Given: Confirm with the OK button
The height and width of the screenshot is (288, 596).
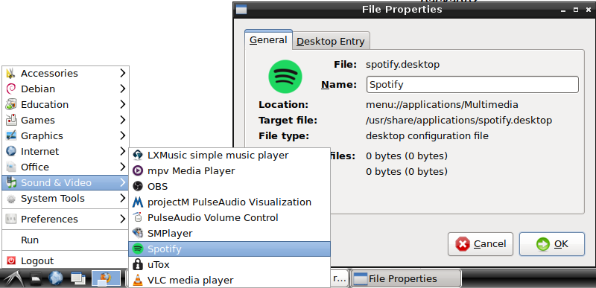Looking at the screenshot, I should [552, 244].
